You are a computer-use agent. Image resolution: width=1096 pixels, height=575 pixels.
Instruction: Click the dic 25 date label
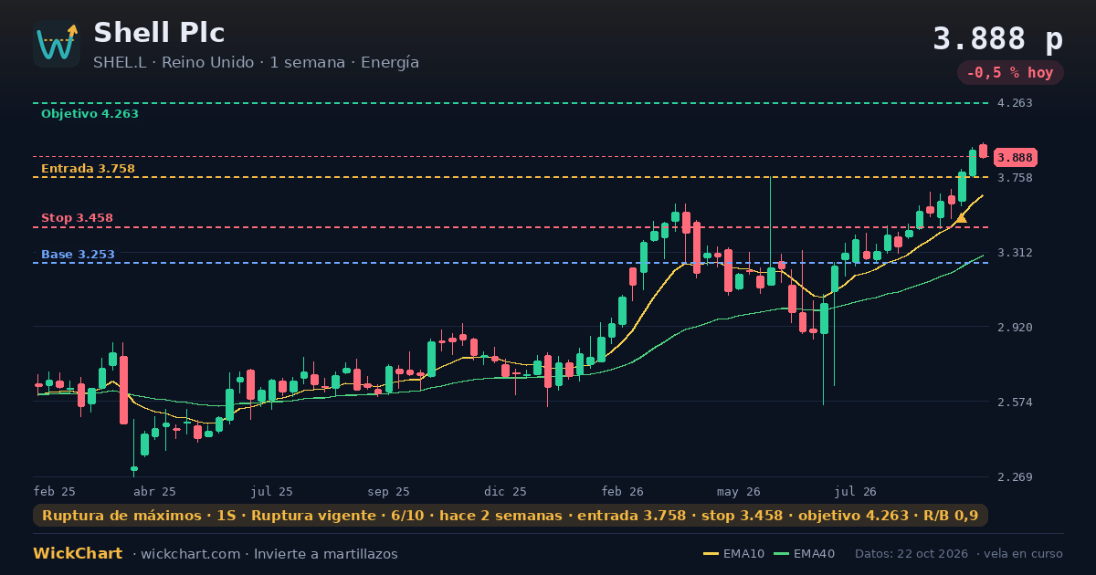(x=506, y=491)
